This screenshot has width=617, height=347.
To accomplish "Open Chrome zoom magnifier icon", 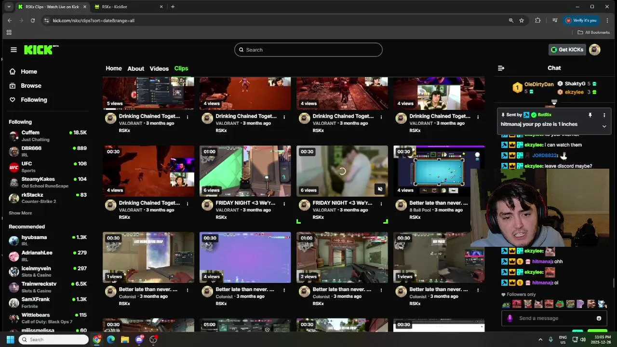I will coord(511,20).
